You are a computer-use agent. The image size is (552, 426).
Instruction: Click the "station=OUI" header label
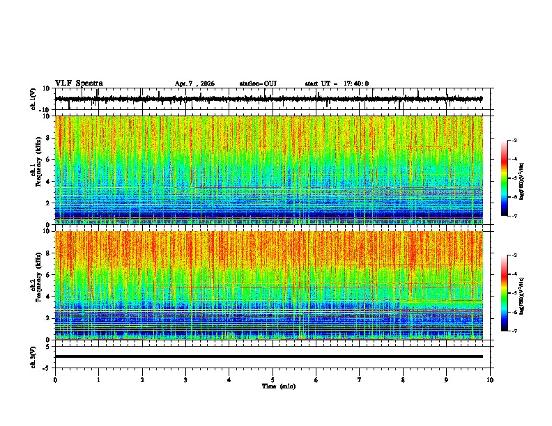tap(258, 84)
